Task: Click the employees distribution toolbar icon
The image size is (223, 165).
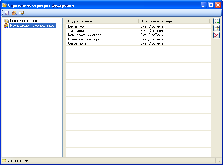Action: click(x=14, y=13)
